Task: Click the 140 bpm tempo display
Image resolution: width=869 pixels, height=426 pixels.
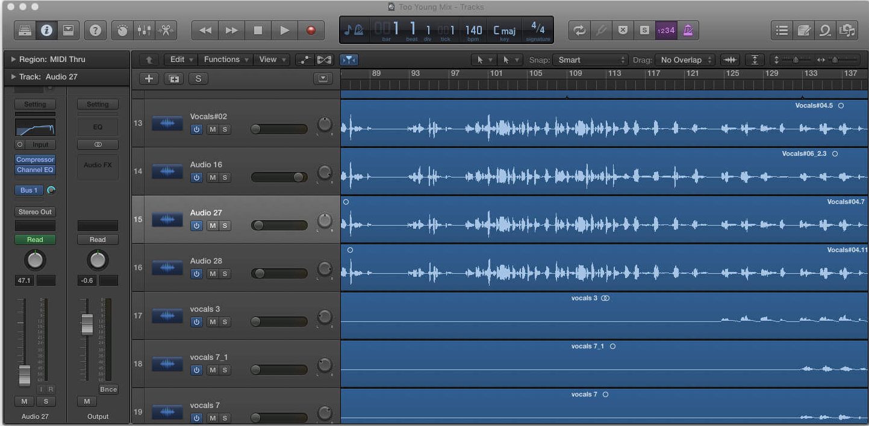Action: [473, 30]
